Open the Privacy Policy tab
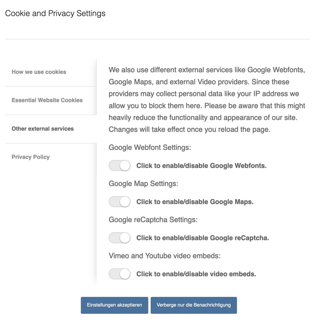317x325 pixels. (x=51, y=157)
